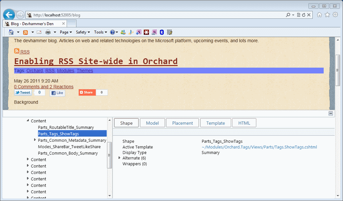343x201 pixels.
Task: Click the page vertical scrollbar thumb
Action: 338,70
